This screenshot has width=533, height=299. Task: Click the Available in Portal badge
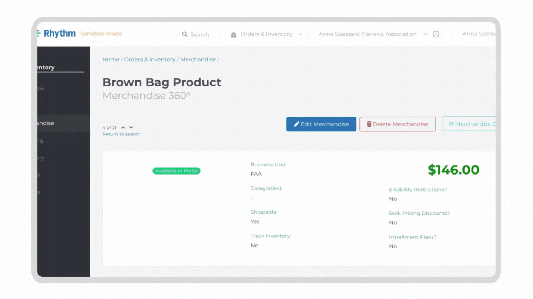(177, 171)
